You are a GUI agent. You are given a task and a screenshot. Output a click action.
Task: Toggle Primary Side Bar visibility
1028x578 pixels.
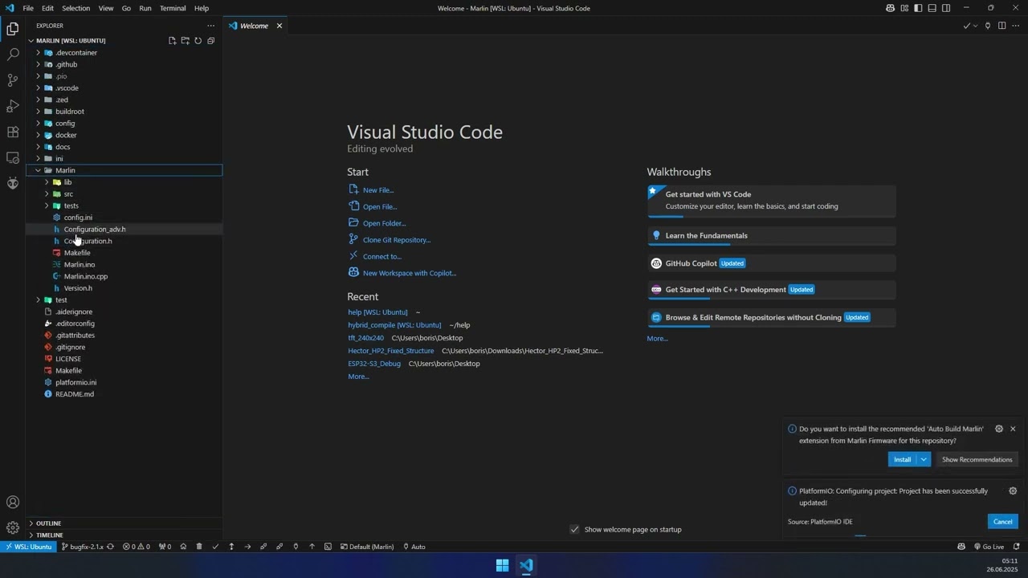[x=918, y=8]
